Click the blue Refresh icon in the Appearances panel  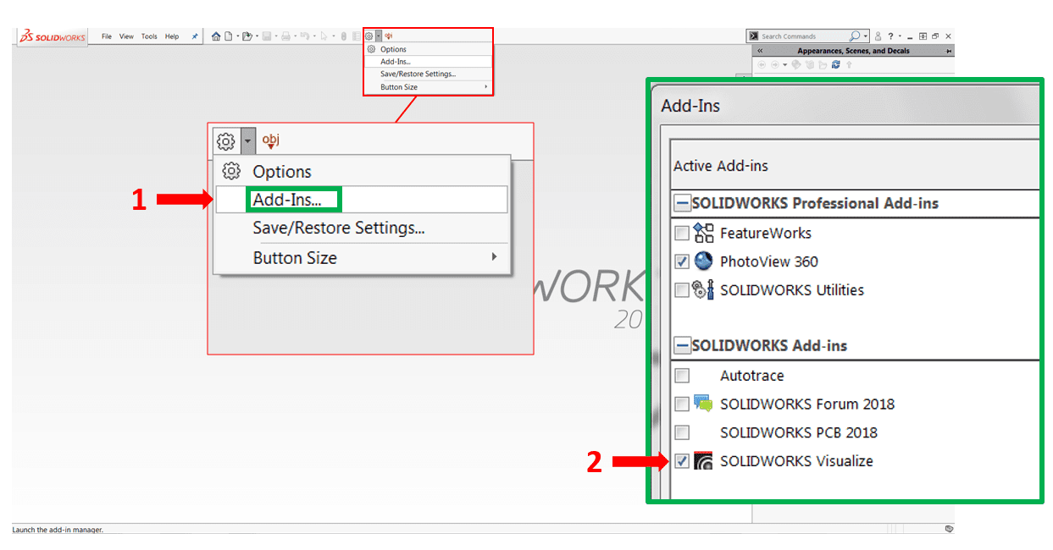tap(835, 64)
